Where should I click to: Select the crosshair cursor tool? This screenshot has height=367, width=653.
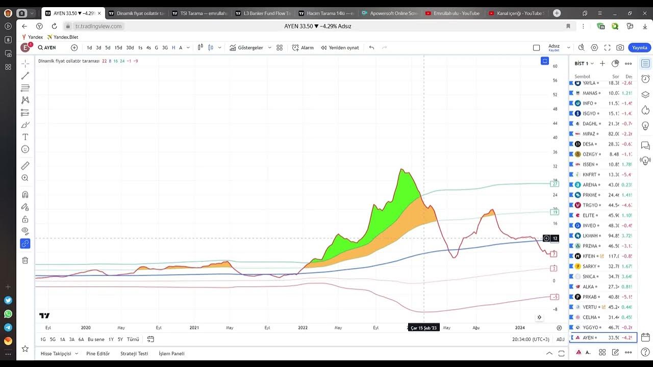pyautogui.click(x=25, y=64)
